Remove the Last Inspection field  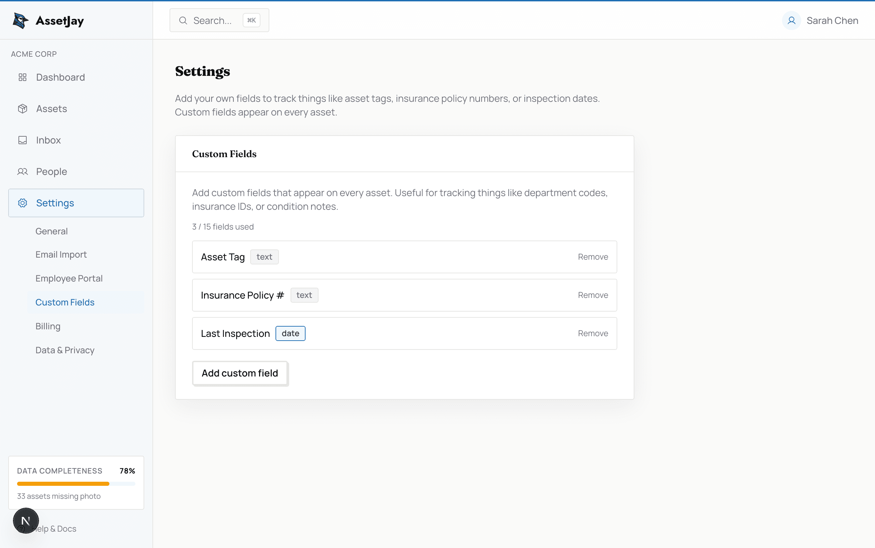593,333
